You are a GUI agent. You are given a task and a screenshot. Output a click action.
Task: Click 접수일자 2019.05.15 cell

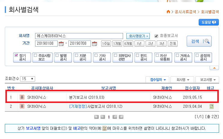(x=192, y=97)
